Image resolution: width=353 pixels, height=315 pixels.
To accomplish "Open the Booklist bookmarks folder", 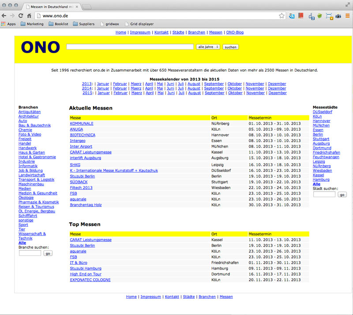I will click(59, 24).
